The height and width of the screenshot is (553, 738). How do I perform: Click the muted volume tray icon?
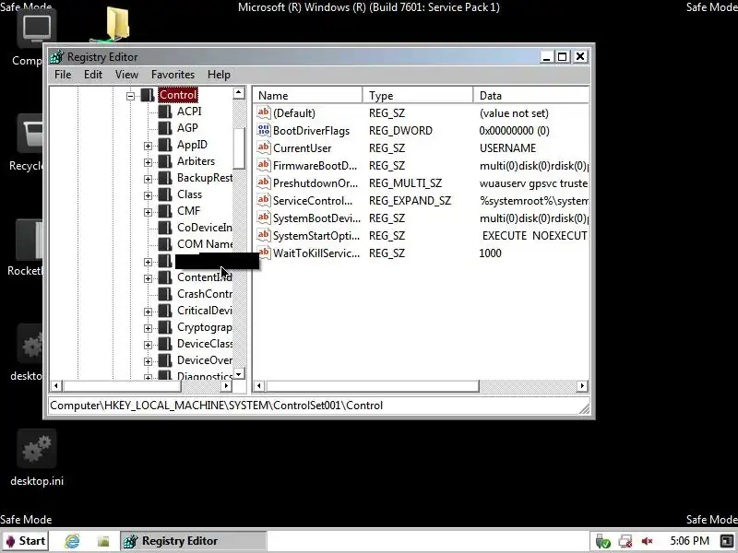(x=648, y=541)
